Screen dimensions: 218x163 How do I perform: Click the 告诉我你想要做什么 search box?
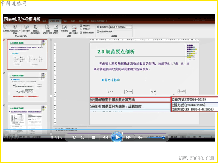point(99,21)
